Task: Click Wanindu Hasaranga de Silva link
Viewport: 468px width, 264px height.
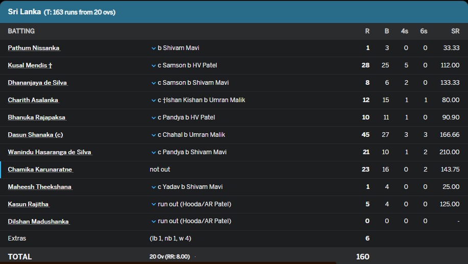Action: point(50,152)
